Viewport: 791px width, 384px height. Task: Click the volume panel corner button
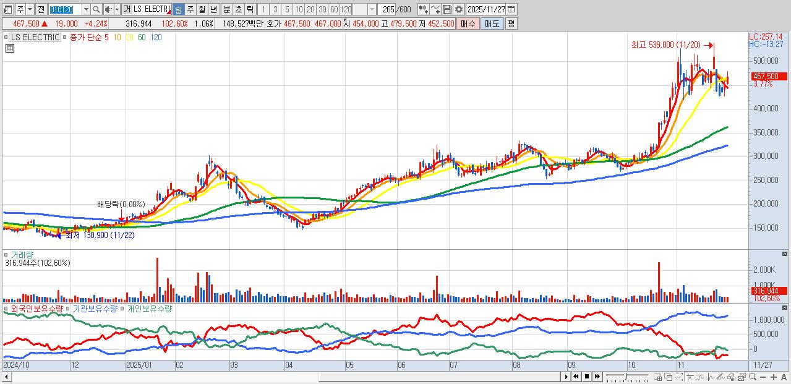tap(785, 254)
